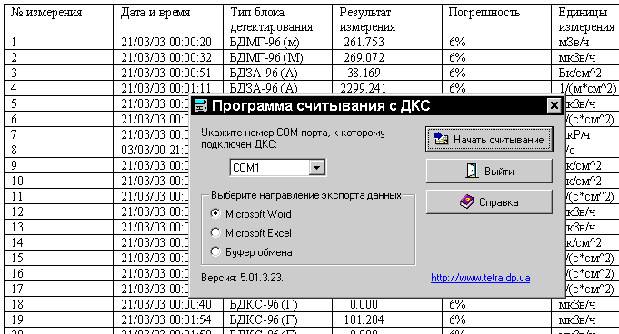The width and height of the screenshot is (619, 334).
Task: Click the units cell мкЗв/ч in row 19
Action: [577, 319]
